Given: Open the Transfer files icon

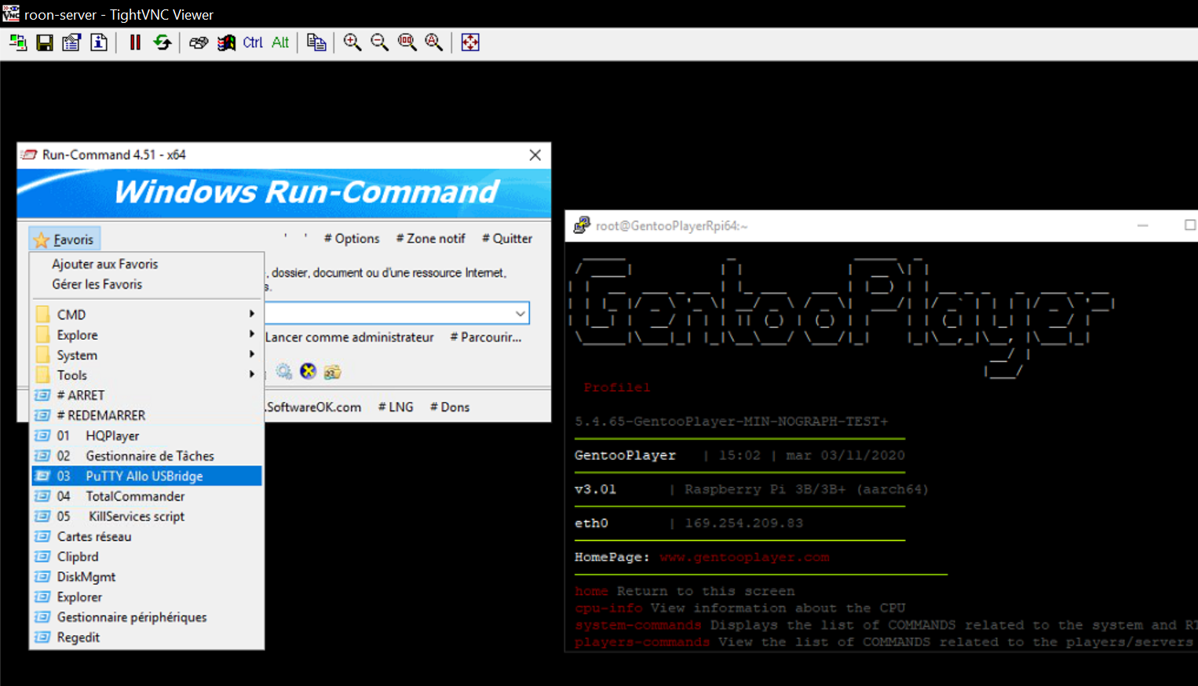Looking at the screenshot, I should [316, 42].
